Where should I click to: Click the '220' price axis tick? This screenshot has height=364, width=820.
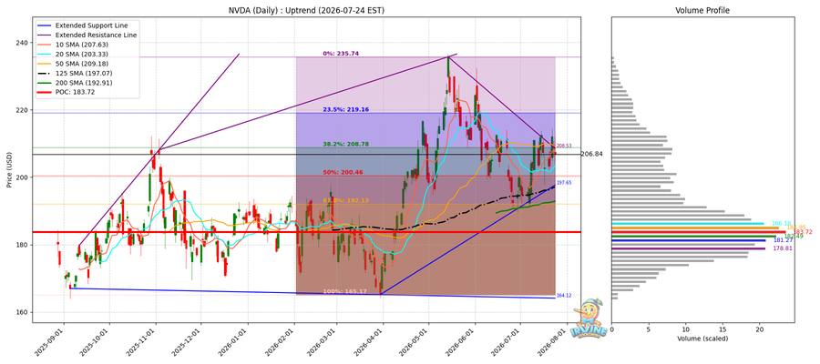(x=22, y=110)
